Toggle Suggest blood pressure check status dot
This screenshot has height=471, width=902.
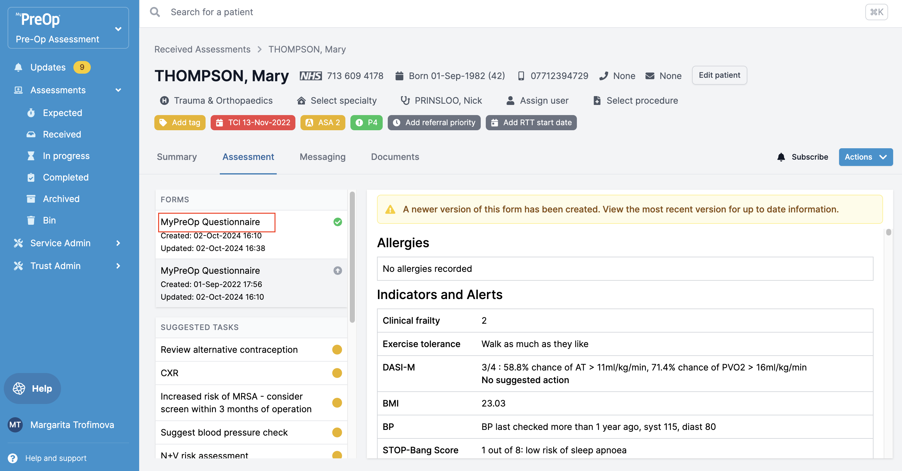coord(337,432)
